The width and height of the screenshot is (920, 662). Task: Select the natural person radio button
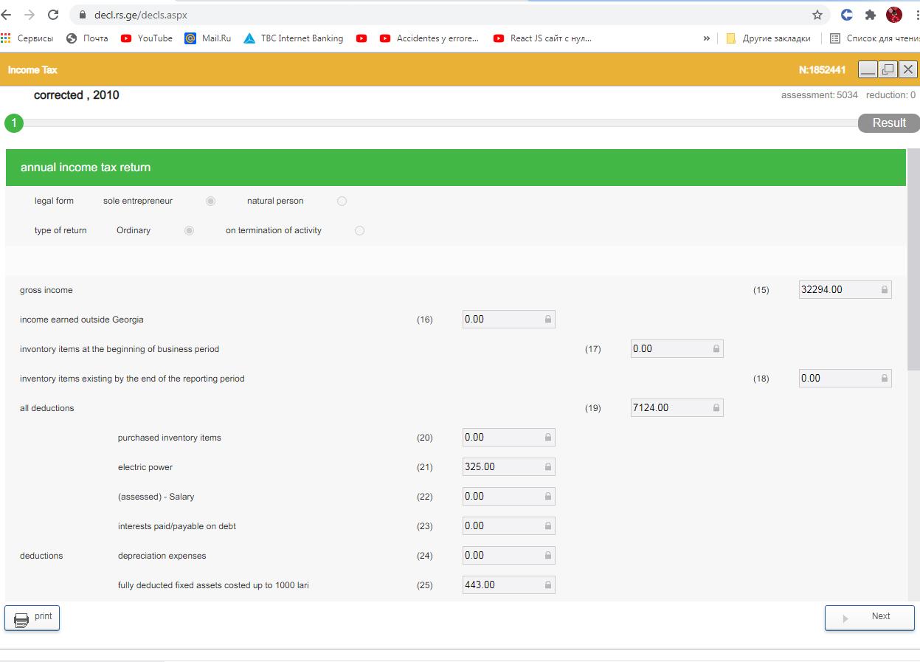click(342, 201)
